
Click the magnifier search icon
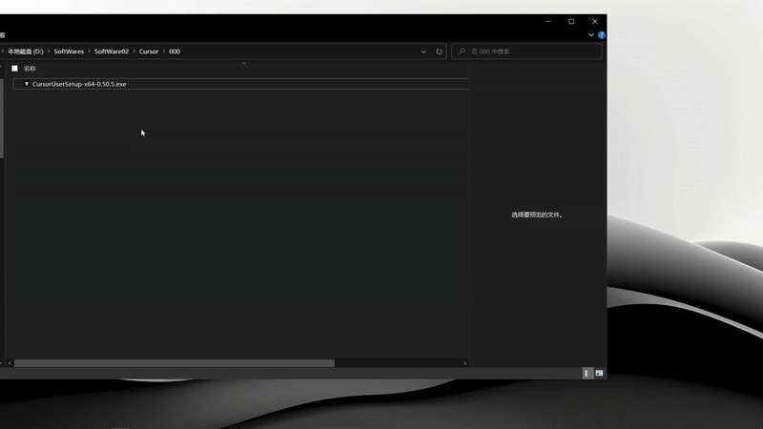(462, 51)
